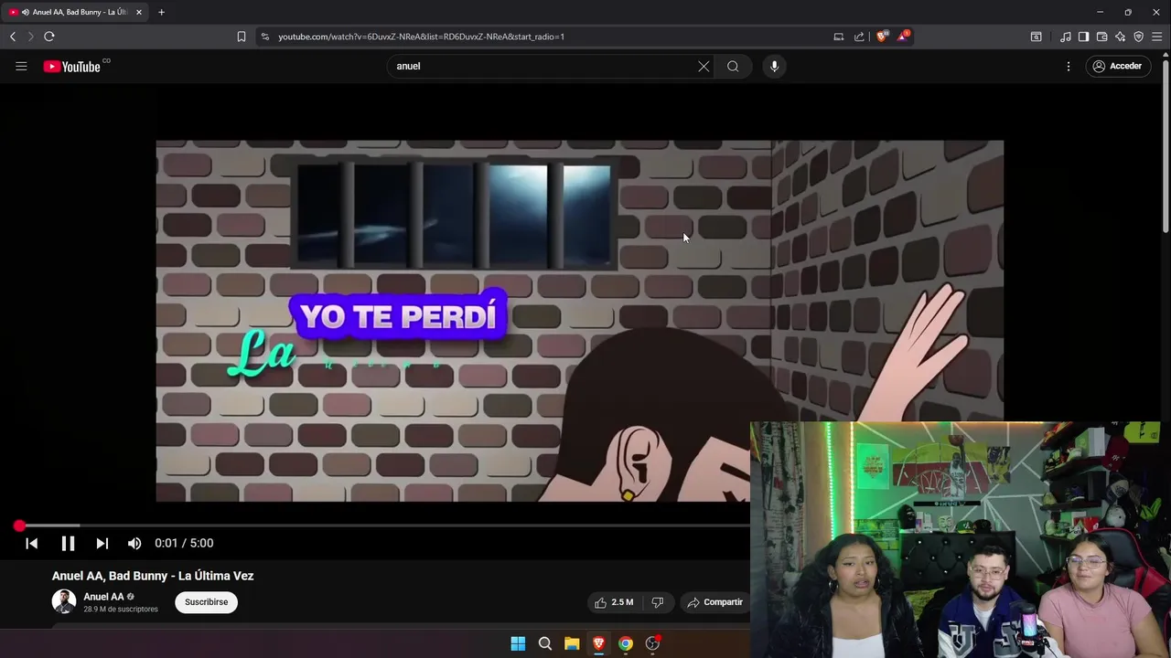Go to the YouTube home logo
The image size is (1171, 658).
[72, 66]
